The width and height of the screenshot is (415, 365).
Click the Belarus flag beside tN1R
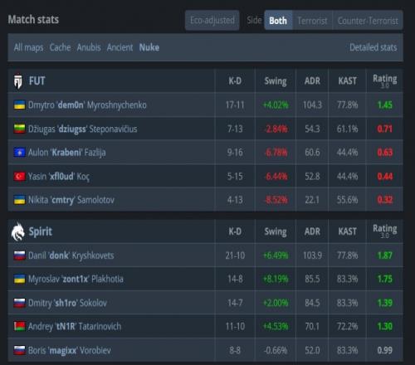(20, 327)
